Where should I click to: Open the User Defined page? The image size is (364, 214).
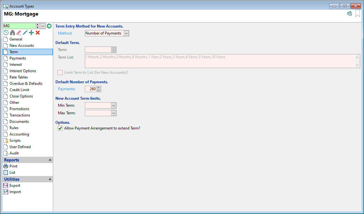(28, 147)
